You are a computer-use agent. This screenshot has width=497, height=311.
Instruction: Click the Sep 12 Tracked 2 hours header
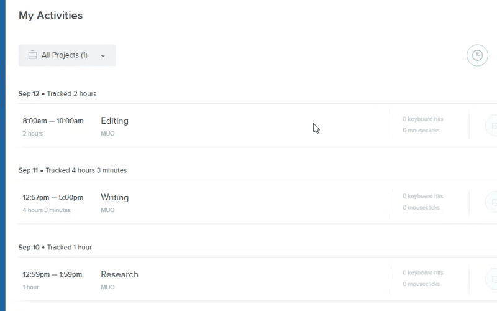tap(57, 94)
